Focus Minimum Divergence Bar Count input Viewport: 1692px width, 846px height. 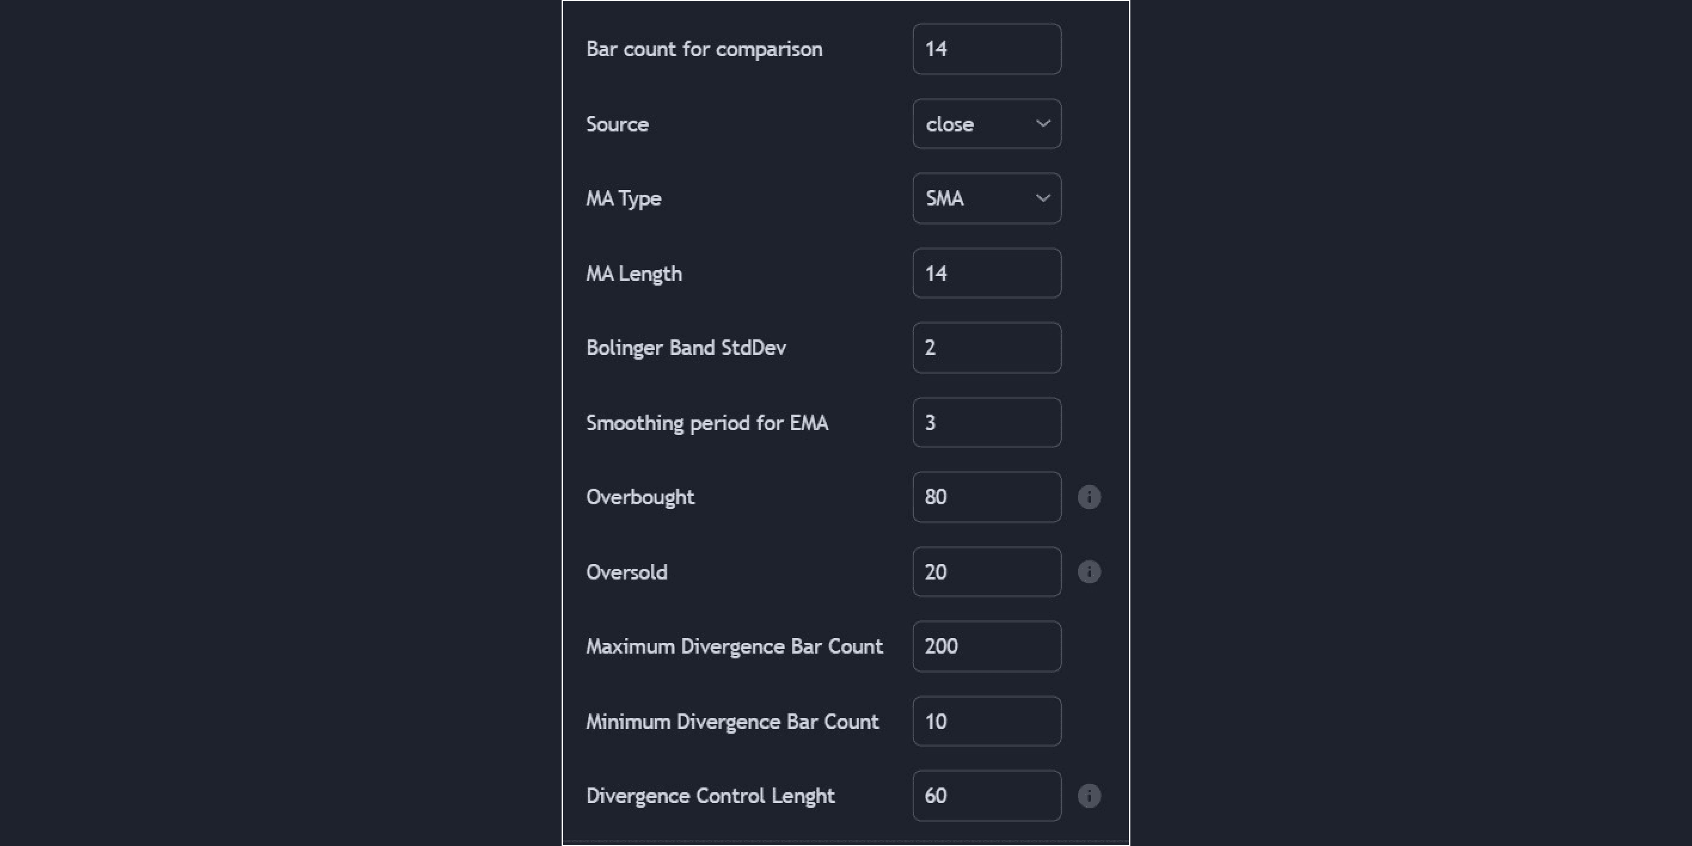pos(986,721)
